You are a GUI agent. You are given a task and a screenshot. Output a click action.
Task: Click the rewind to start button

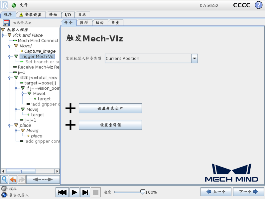click(62, 192)
